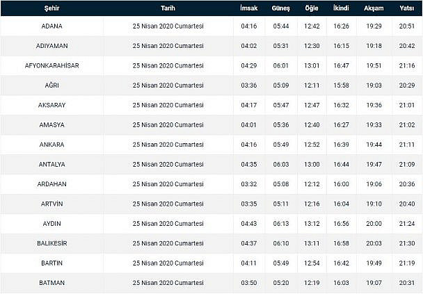Open the AFYONKARAHİSAR city entry
This screenshot has height=294, width=423.
[51, 65]
